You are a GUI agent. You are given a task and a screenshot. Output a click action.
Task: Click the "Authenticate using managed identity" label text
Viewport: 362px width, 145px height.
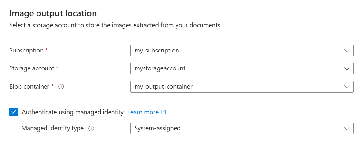(73, 112)
